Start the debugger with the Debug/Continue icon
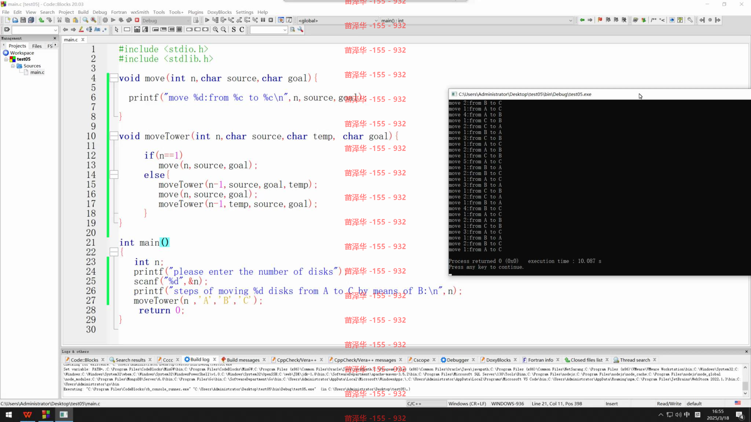This screenshot has width=751, height=422. pyautogui.click(x=207, y=20)
